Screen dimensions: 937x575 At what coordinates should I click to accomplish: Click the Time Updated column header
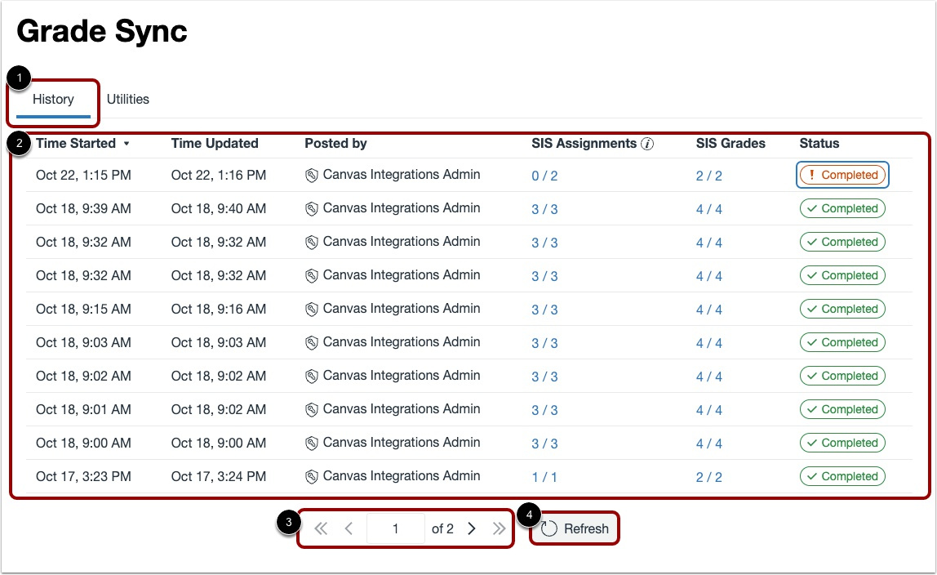(x=214, y=143)
